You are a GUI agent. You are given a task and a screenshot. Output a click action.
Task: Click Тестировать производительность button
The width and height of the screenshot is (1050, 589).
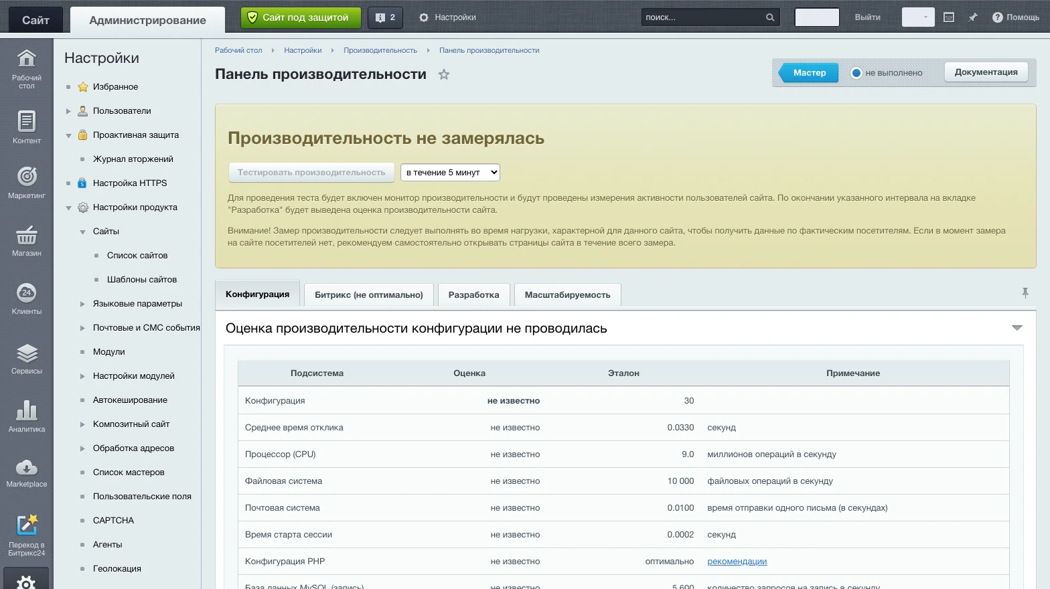(x=311, y=173)
